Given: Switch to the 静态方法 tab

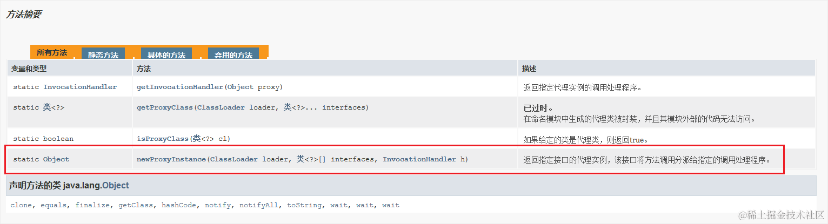Looking at the screenshot, I should [x=103, y=55].
